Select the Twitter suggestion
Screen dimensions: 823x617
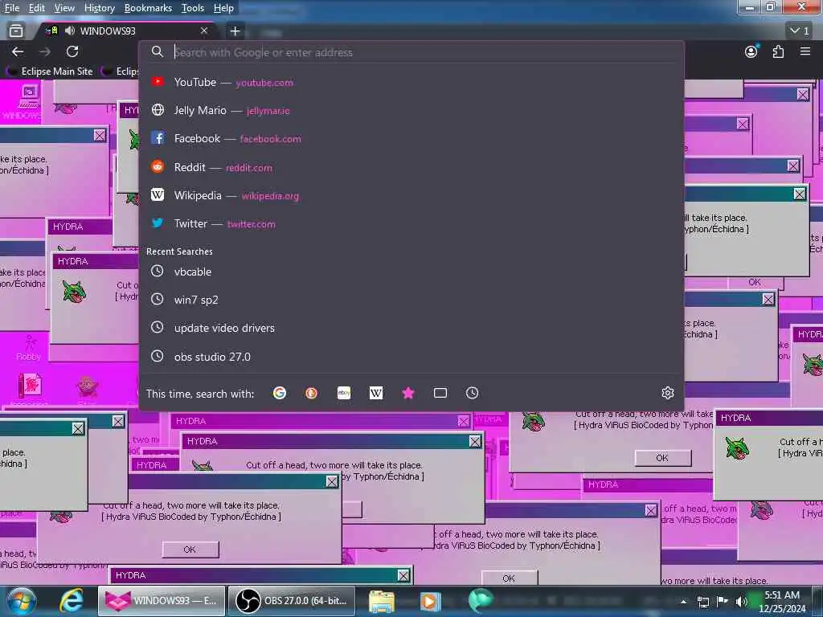412,224
